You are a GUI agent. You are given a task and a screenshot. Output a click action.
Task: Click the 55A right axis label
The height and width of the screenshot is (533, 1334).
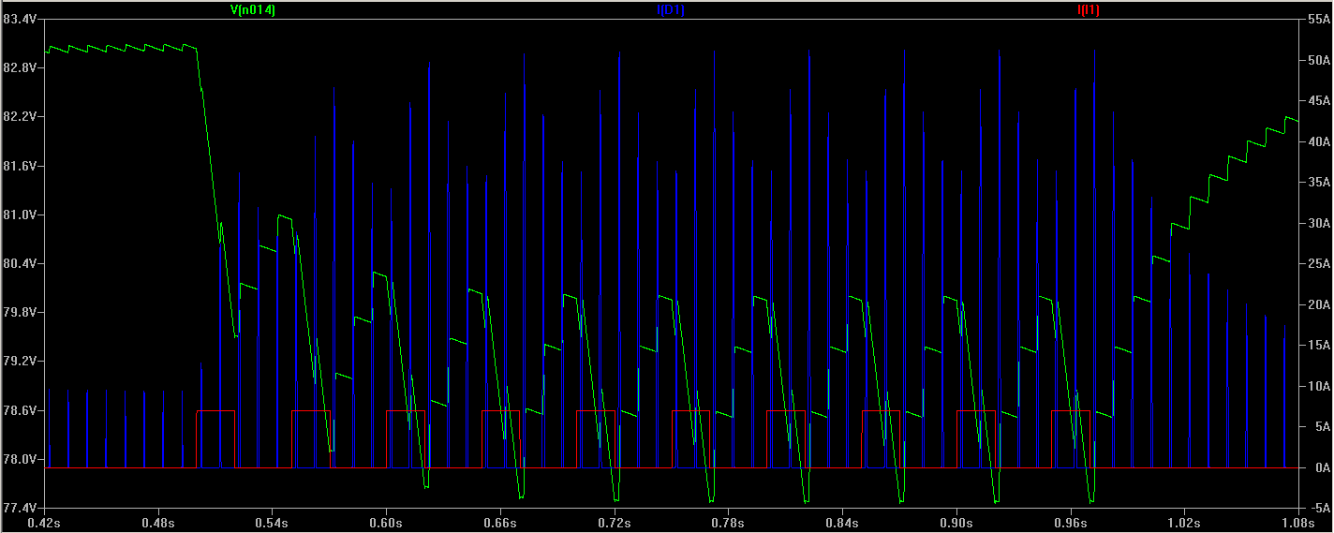[1319, 20]
